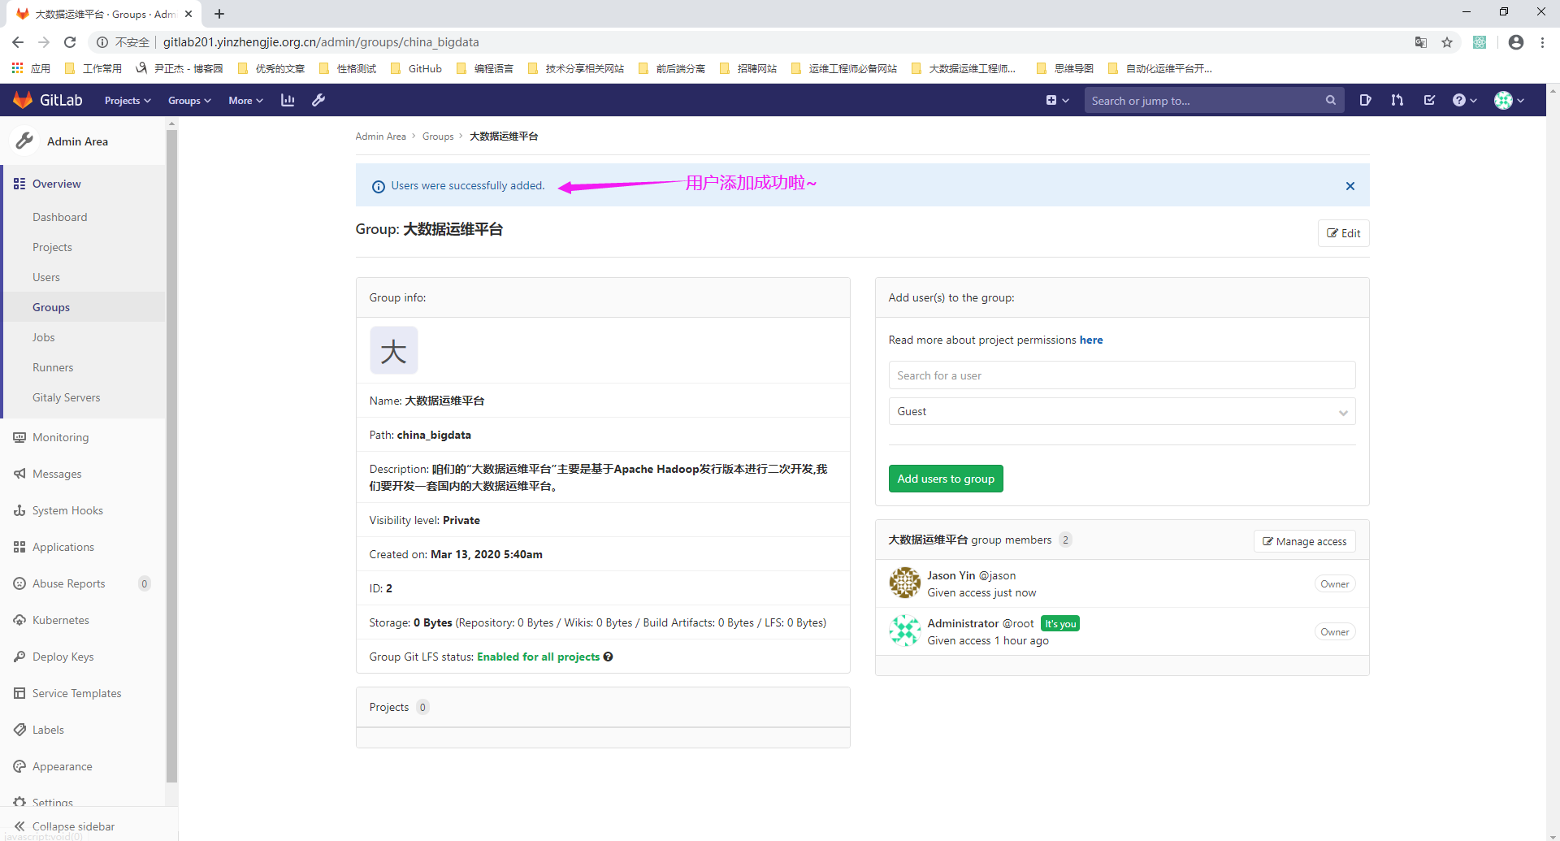Open the permissions 'here' link

pyautogui.click(x=1091, y=340)
